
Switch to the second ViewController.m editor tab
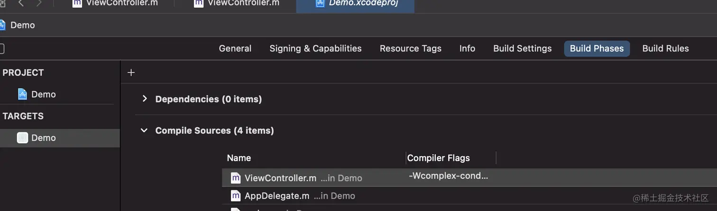243,3
